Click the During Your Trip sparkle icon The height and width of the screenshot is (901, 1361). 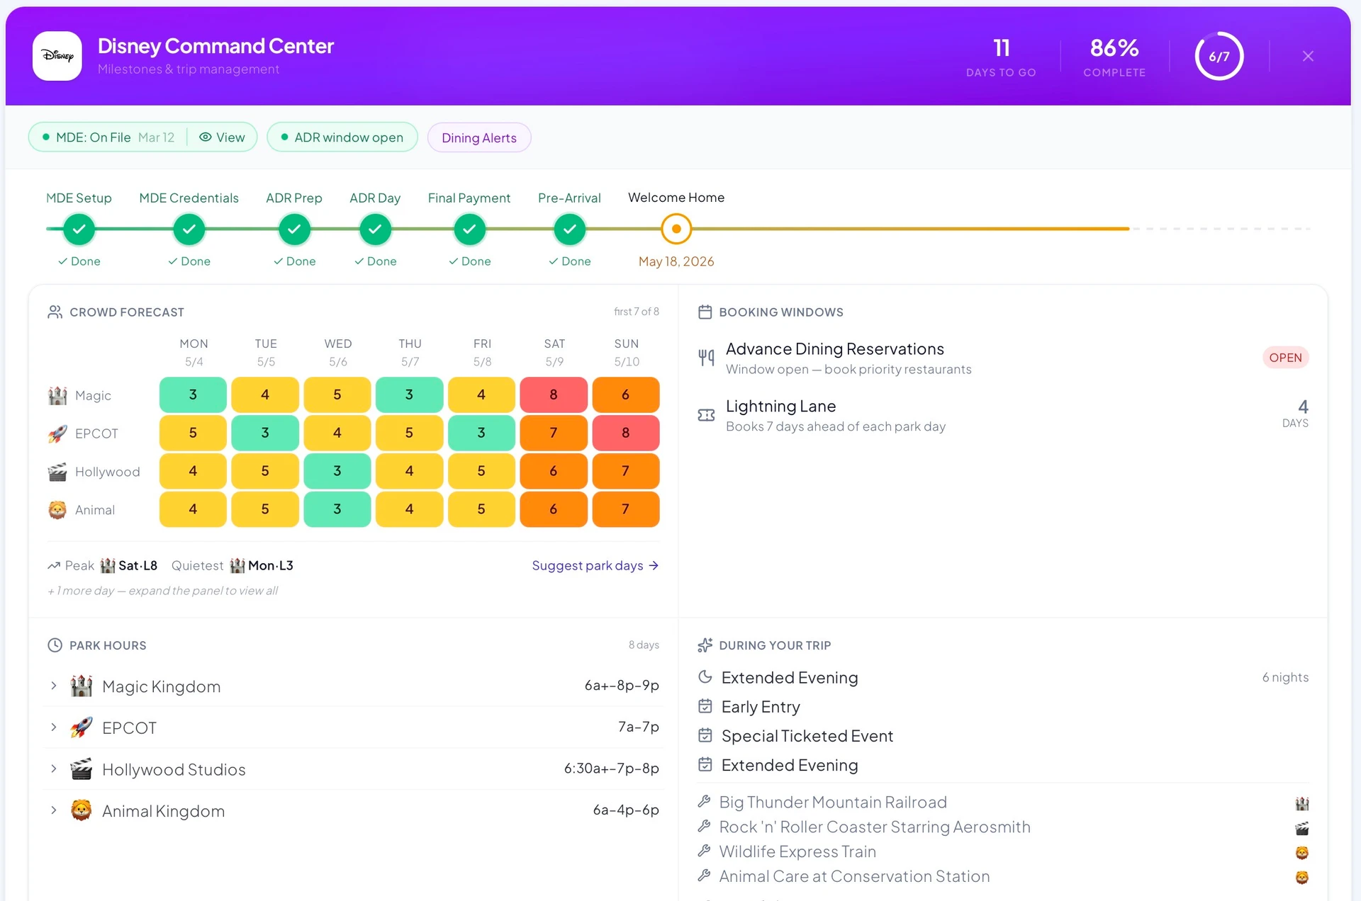(x=705, y=645)
